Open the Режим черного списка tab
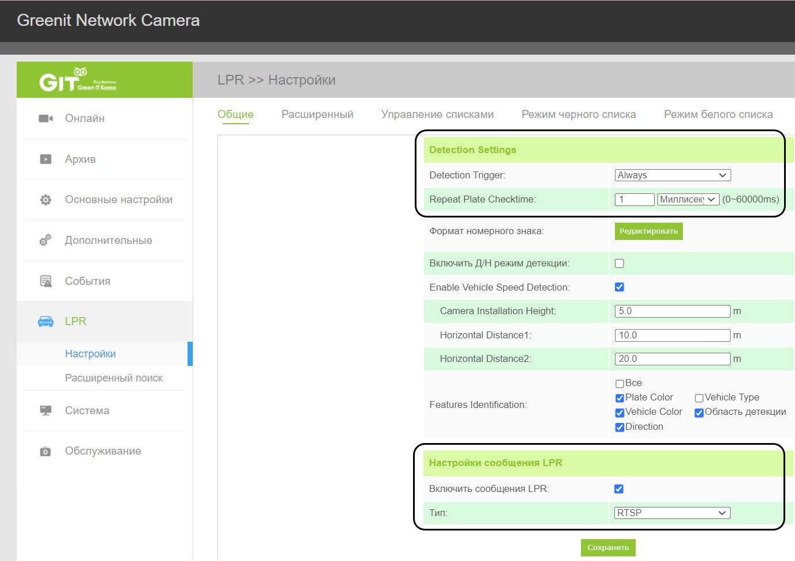The height and width of the screenshot is (561, 795). [x=578, y=115]
